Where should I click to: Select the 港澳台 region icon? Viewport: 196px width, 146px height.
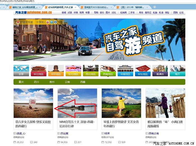(160, 70)
